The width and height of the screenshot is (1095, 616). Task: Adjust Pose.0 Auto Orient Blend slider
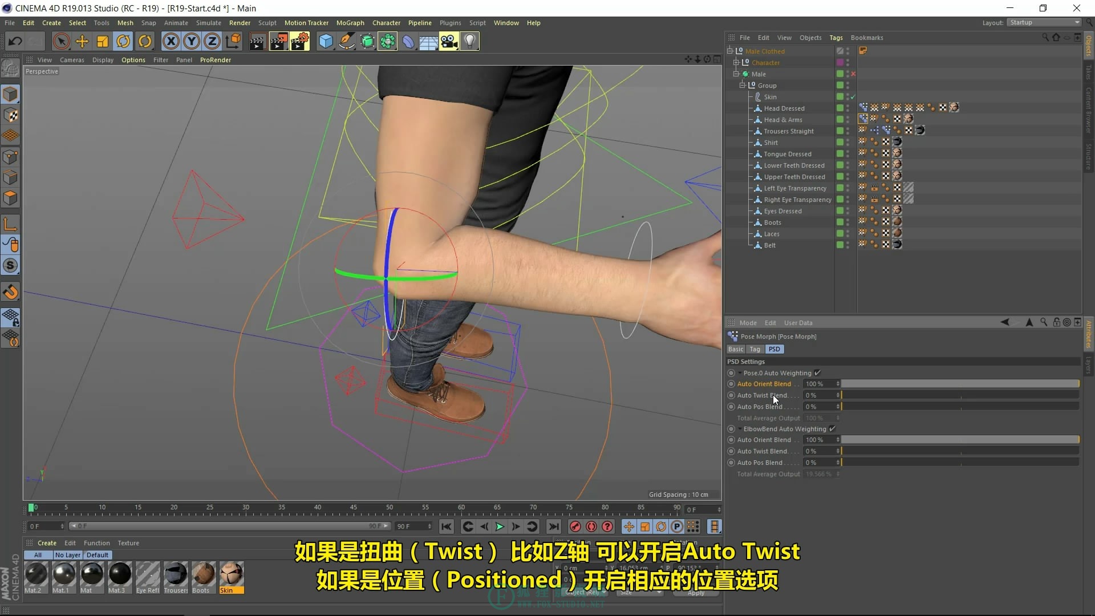[960, 384]
